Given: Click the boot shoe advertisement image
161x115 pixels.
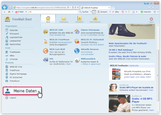Looking at the screenshot, I should pos(132,31).
